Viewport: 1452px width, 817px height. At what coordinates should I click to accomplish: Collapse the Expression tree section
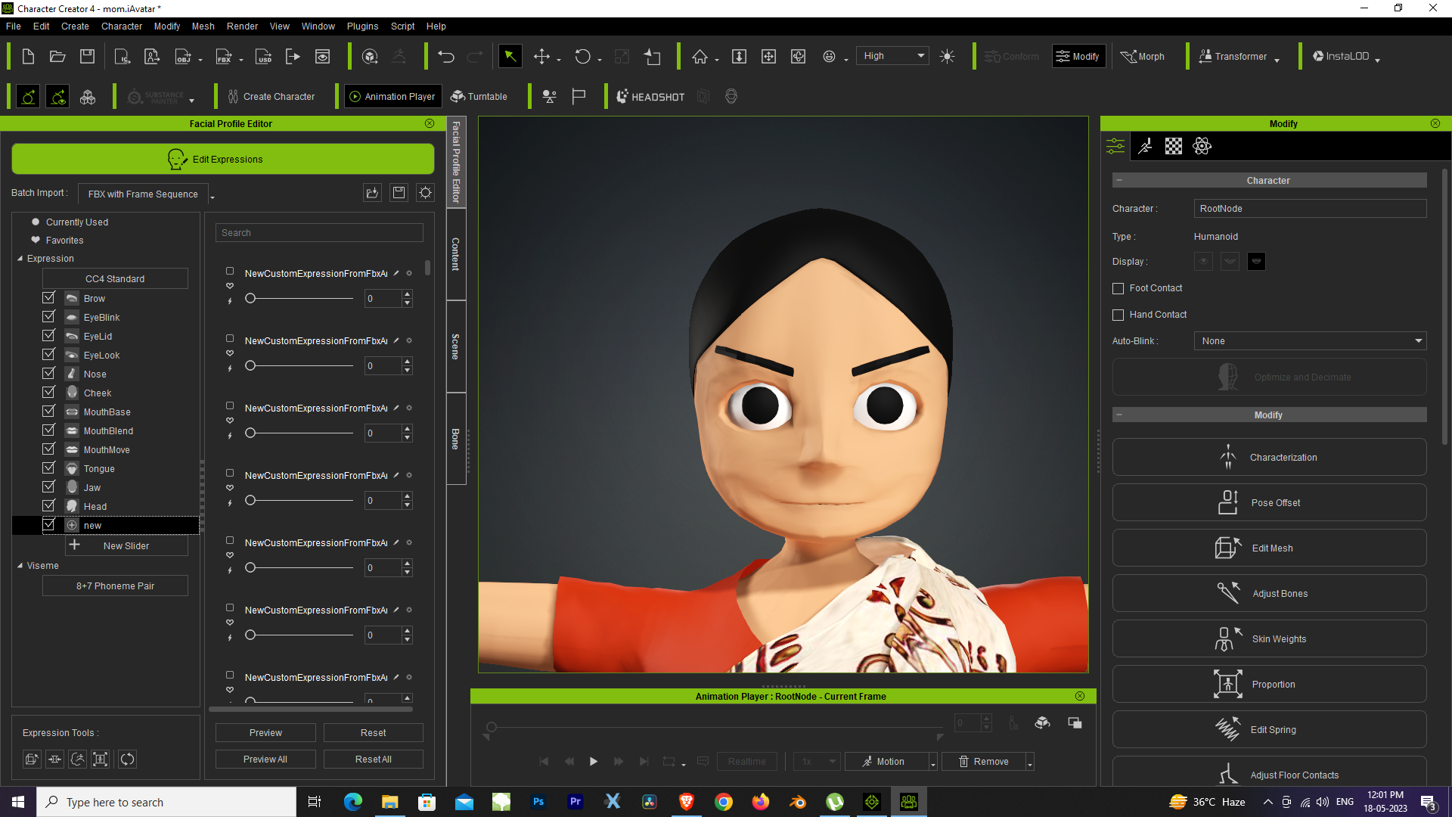(x=20, y=259)
